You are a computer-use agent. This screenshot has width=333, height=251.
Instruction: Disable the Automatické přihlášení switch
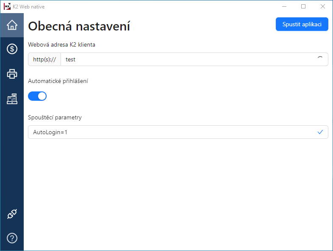37,96
